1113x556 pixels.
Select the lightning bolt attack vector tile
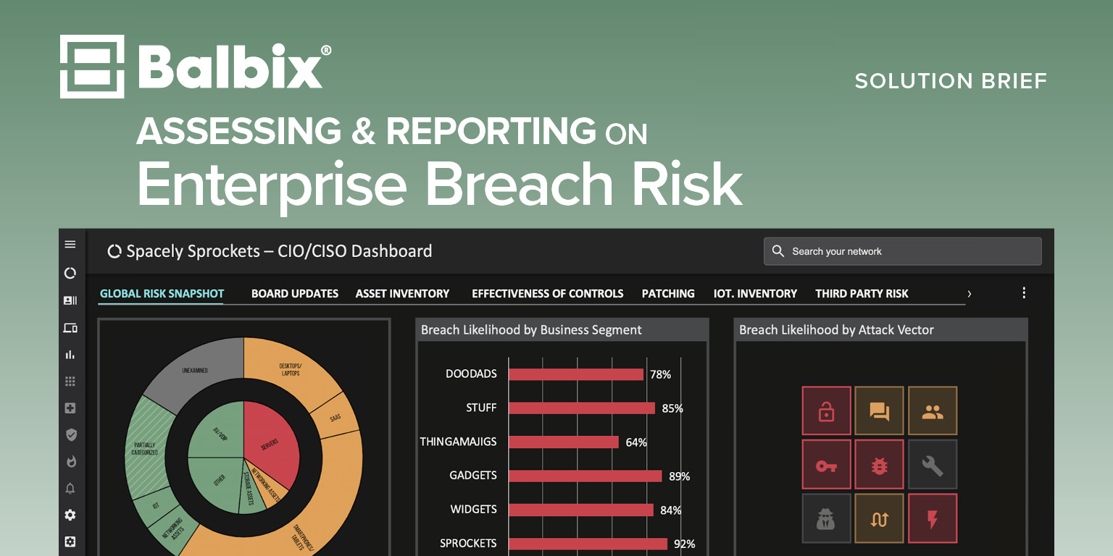[933, 518]
